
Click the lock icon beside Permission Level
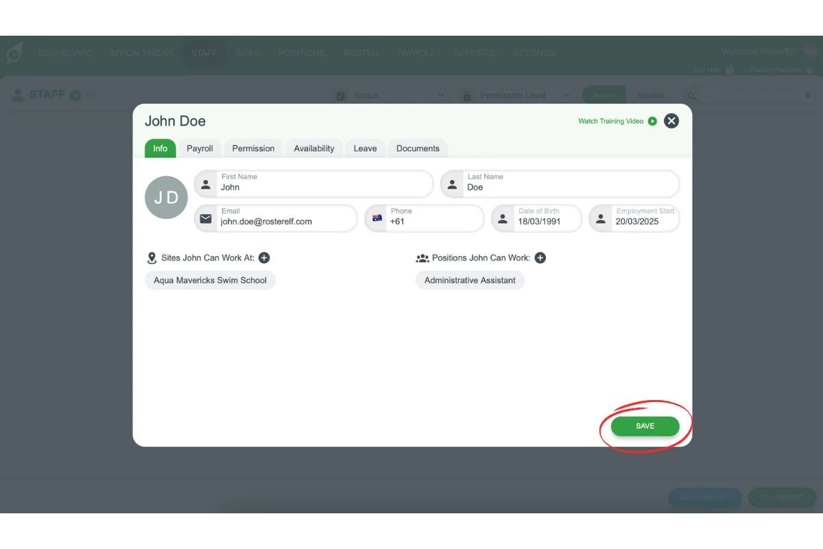click(x=467, y=96)
